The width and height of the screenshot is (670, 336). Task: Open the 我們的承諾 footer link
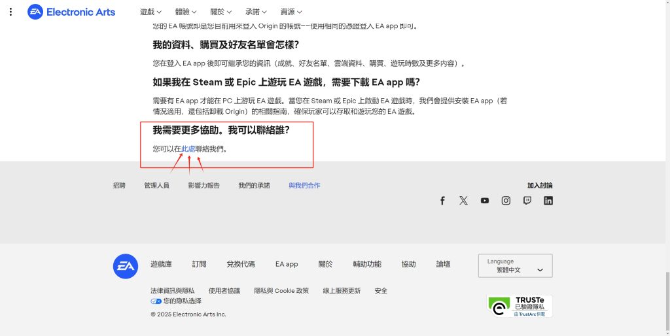[255, 185]
